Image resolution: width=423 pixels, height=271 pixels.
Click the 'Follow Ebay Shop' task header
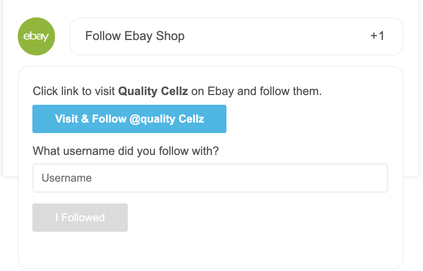[x=135, y=36]
